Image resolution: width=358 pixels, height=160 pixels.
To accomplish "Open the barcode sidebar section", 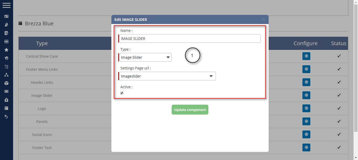I will [x=7, y=41].
